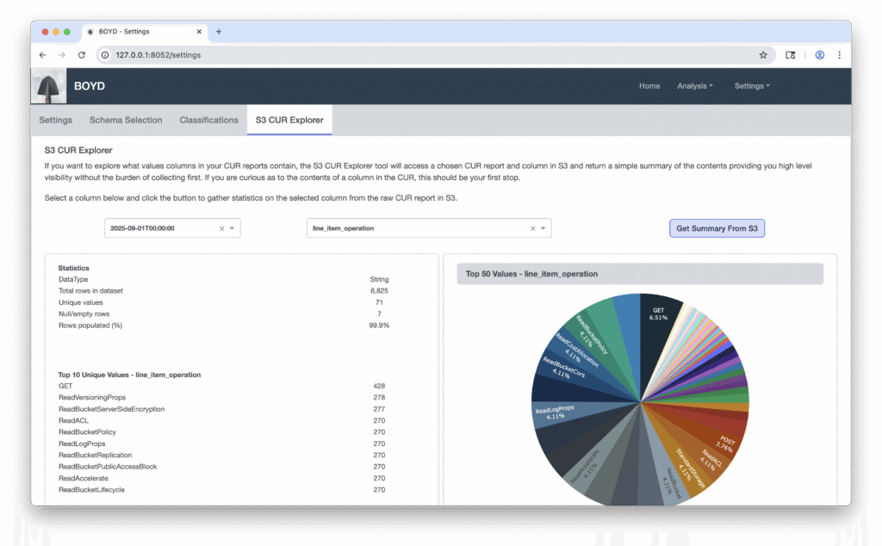Click the browser back arrow

tap(42, 55)
